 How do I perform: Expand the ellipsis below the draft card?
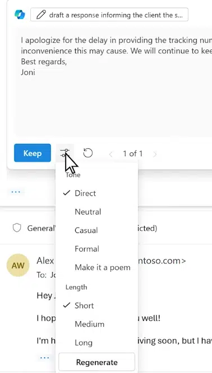tap(16, 192)
